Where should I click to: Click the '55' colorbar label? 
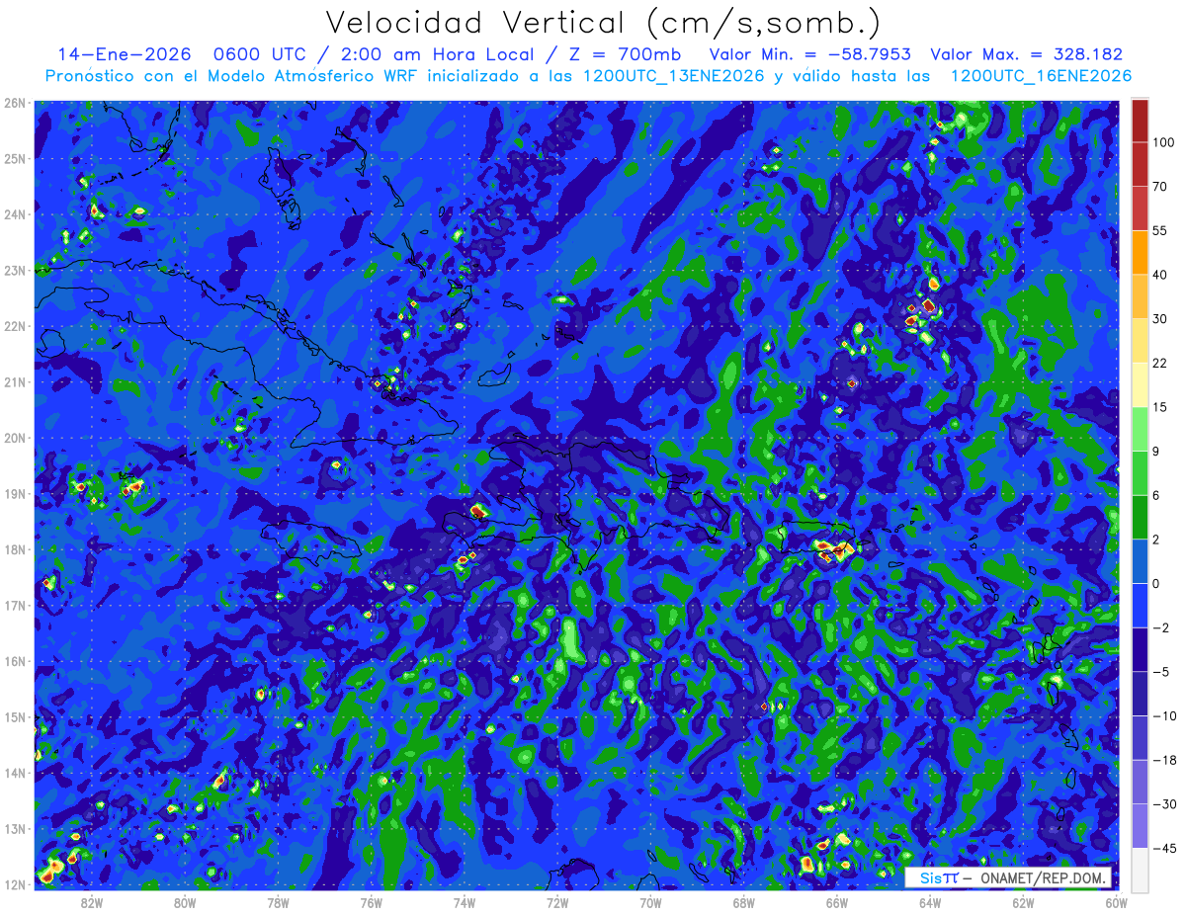click(x=1159, y=230)
